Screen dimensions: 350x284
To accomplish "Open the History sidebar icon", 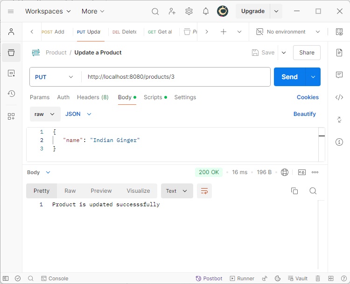I will [11, 94].
